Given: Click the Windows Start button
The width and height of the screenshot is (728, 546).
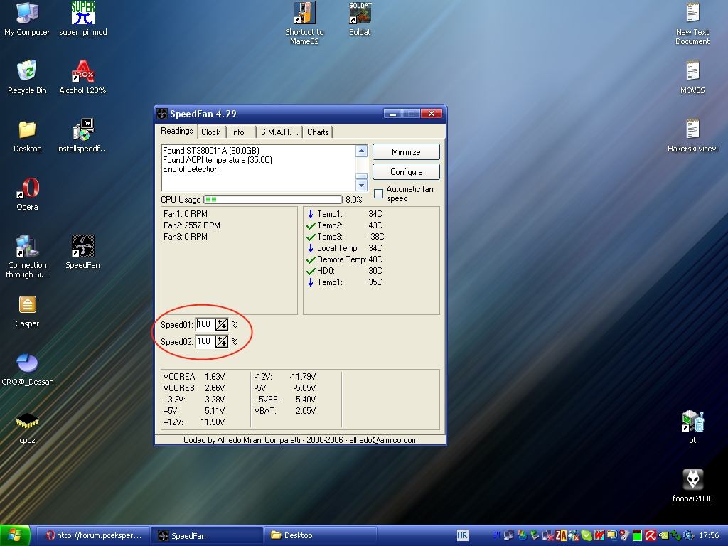Looking at the screenshot, I should pyautogui.click(x=16, y=535).
